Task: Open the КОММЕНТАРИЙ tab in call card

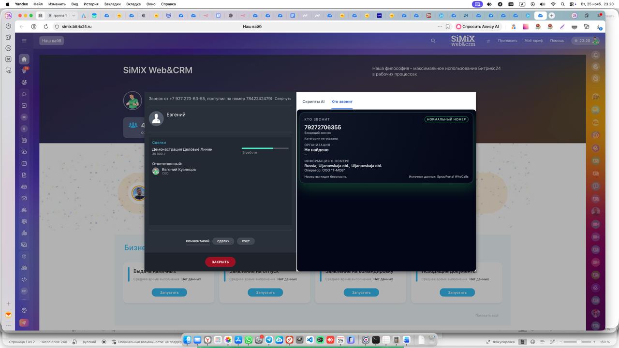Action: [198, 241]
